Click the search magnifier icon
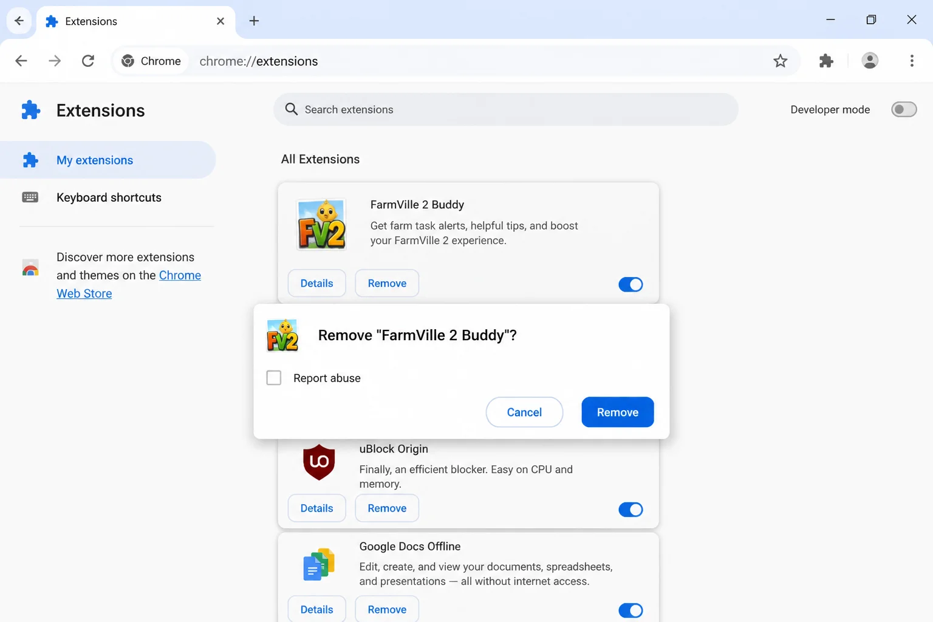This screenshot has height=622, width=933. (292, 109)
